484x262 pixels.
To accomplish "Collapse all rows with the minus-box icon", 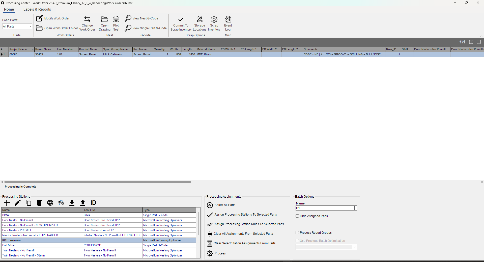I will point(479,42).
